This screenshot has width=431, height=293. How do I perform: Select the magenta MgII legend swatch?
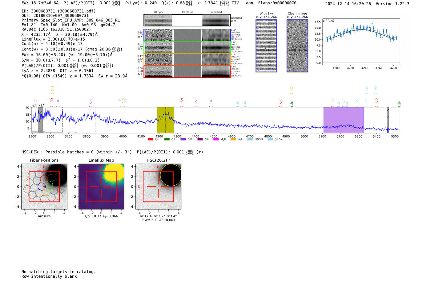[x=216, y=139]
